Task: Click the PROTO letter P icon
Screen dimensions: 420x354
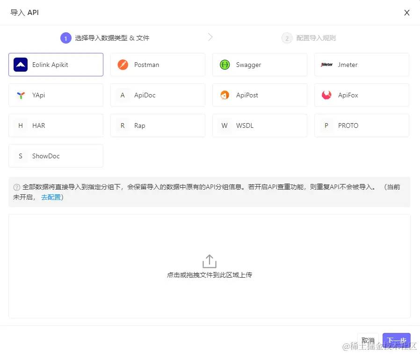Action: pyautogui.click(x=326, y=125)
